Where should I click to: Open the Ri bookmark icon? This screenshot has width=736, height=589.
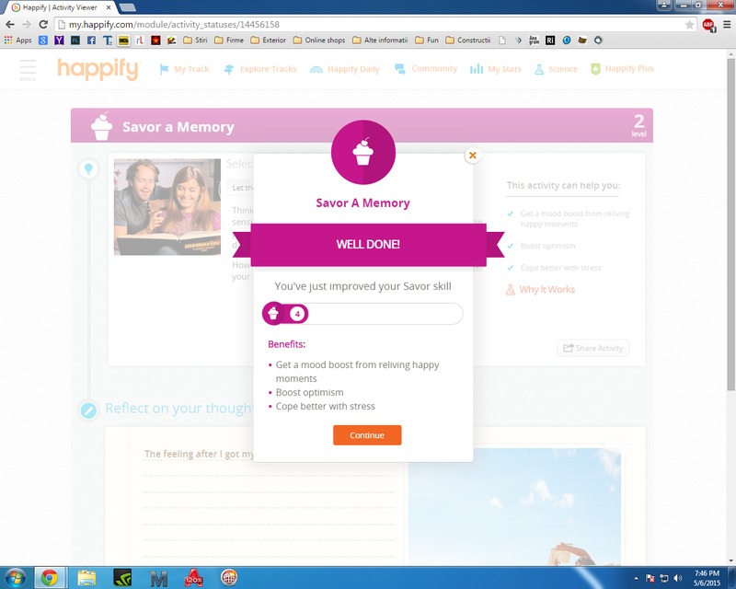550,40
